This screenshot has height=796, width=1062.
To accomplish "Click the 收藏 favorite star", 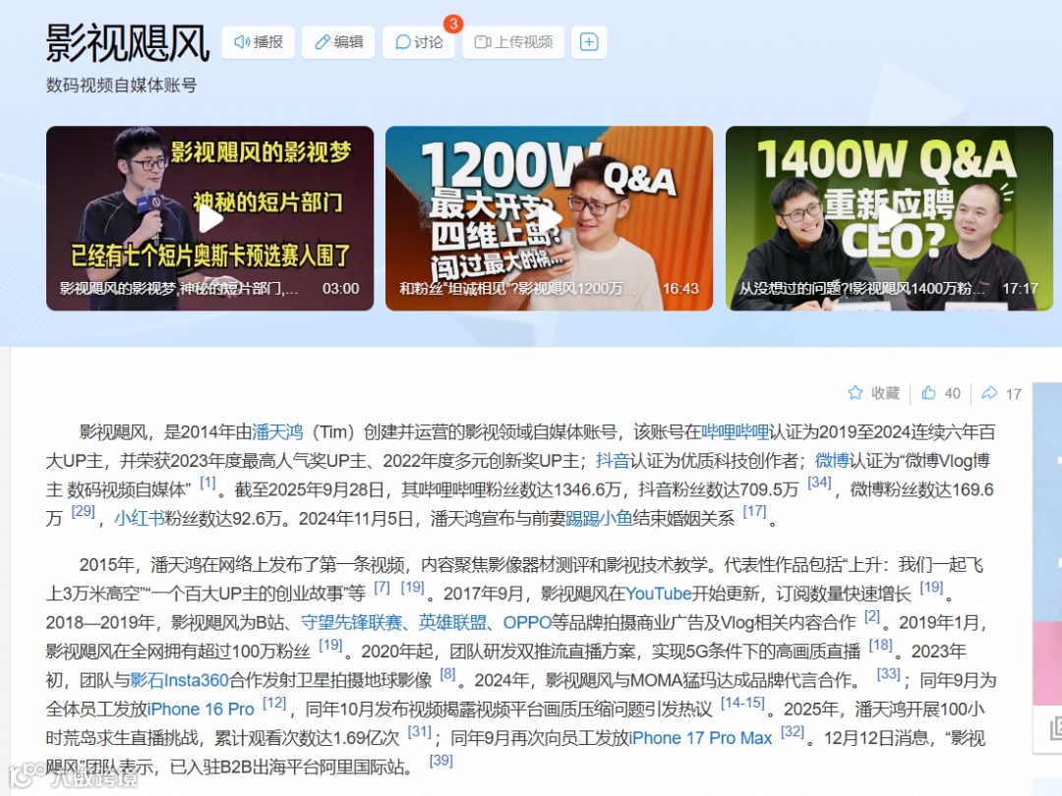I will 874,393.
